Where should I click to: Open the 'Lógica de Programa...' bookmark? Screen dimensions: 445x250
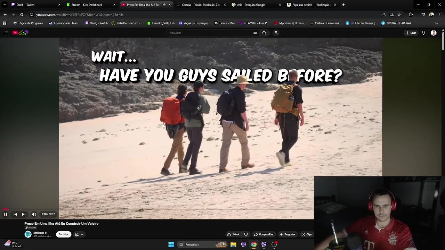(x=29, y=23)
